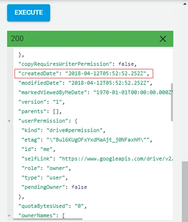Click the "userPermission" key
This screenshot has height=222, width=188.
(43, 121)
